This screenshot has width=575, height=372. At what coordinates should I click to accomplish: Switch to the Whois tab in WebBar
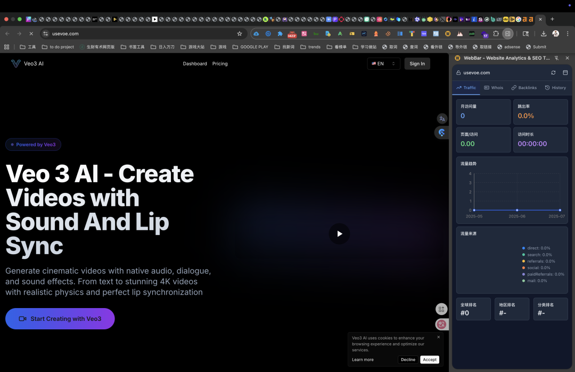(494, 88)
